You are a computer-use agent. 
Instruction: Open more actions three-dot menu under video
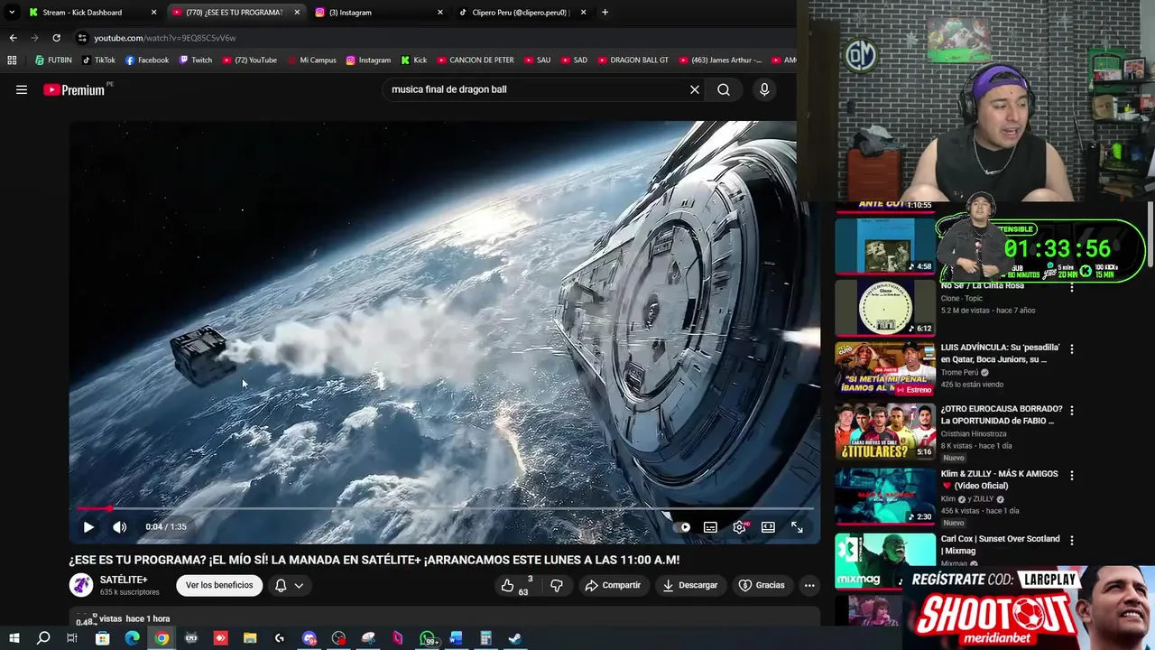(x=809, y=585)
